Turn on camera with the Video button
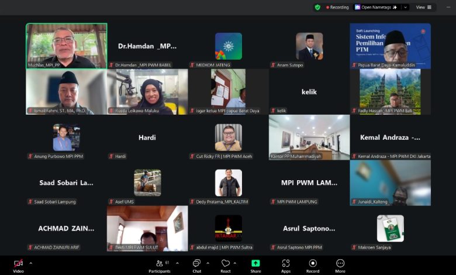The height and width of the screenshot is (275, 456). [18, 265]
